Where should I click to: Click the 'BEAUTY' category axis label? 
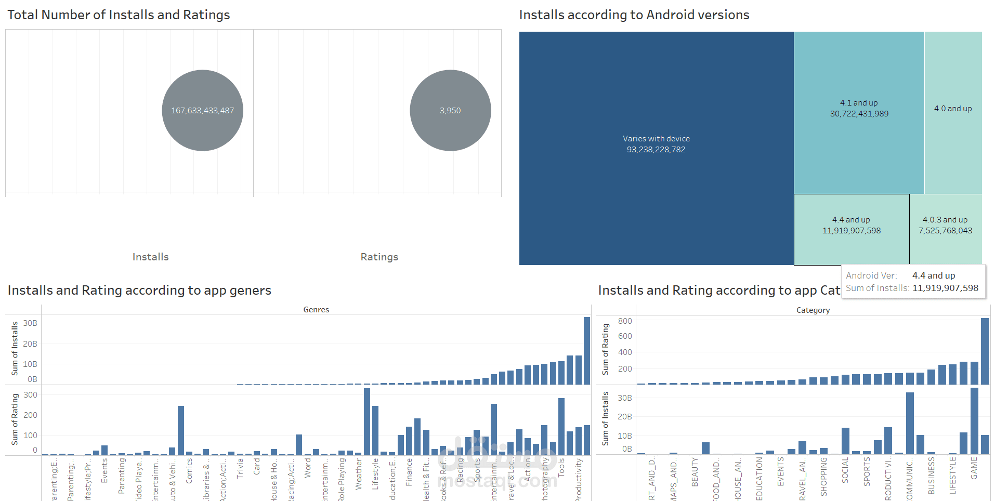click(695, 472)
